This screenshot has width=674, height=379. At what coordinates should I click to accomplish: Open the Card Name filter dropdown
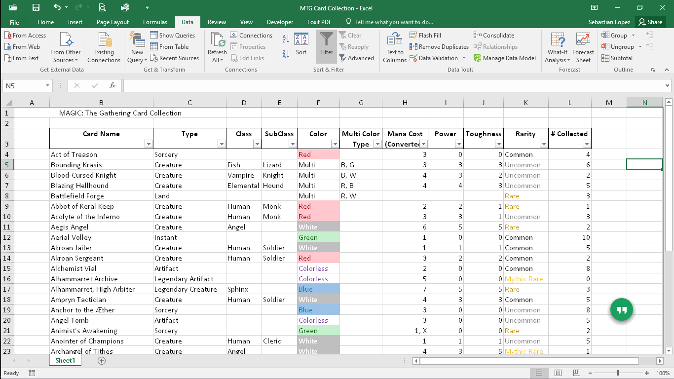tap(149, 144)
